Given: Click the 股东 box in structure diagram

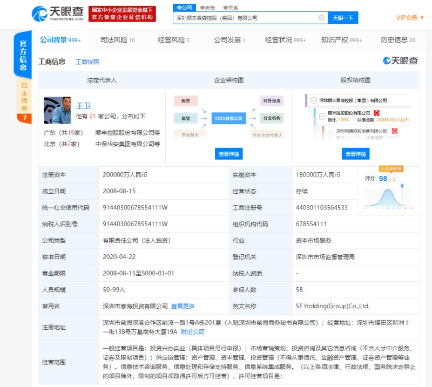Looking at the screenshot, I should 186,100.
